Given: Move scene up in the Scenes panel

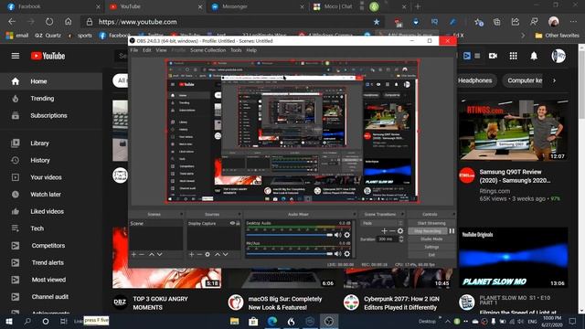Looking at the screenshot, I should click(x=152, y=254).
